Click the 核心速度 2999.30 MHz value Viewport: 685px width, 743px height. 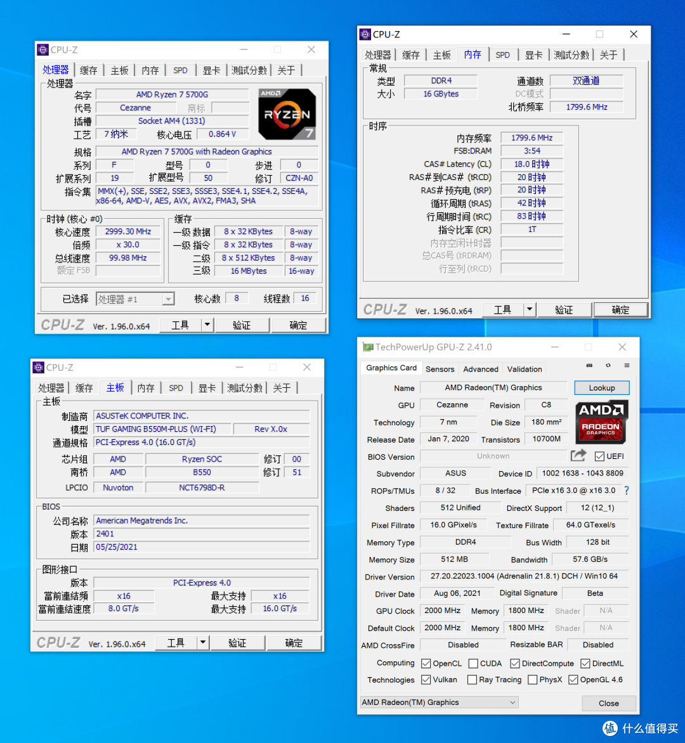(x=128, y=231)
